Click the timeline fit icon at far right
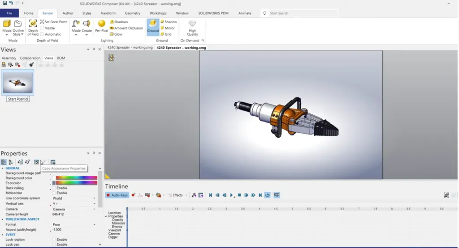The height and width of the screenshot is (248, 459). tap(446, 195)
